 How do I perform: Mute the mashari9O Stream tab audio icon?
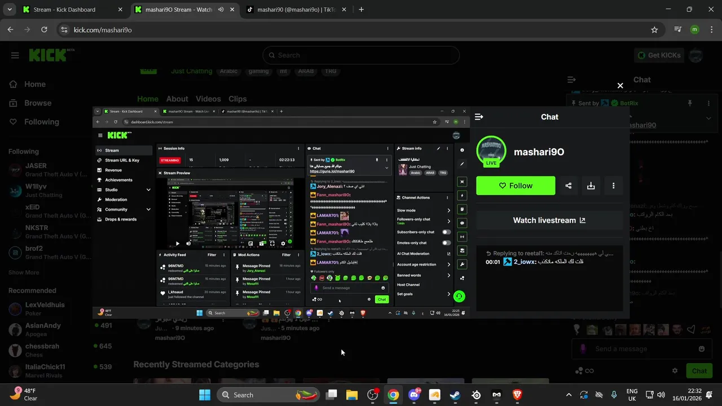pyautogui.click(x=221, y=10)
